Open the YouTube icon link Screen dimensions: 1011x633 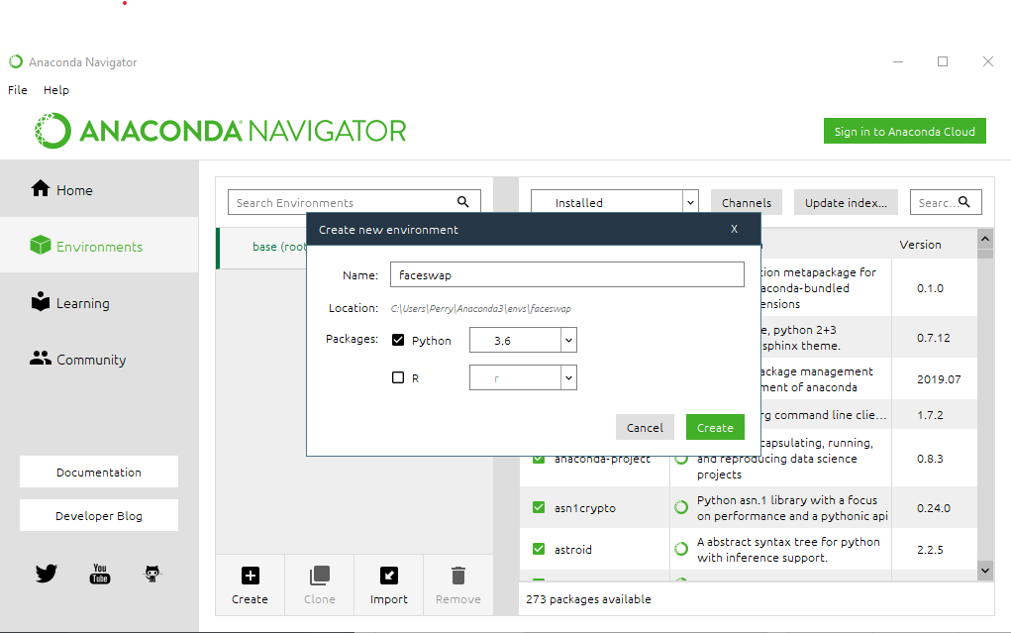tap(100, 573)
